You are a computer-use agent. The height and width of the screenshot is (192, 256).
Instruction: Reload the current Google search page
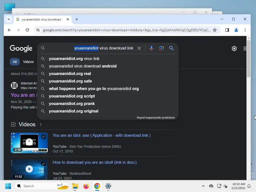pyautogui.click(x=27, y=30)
